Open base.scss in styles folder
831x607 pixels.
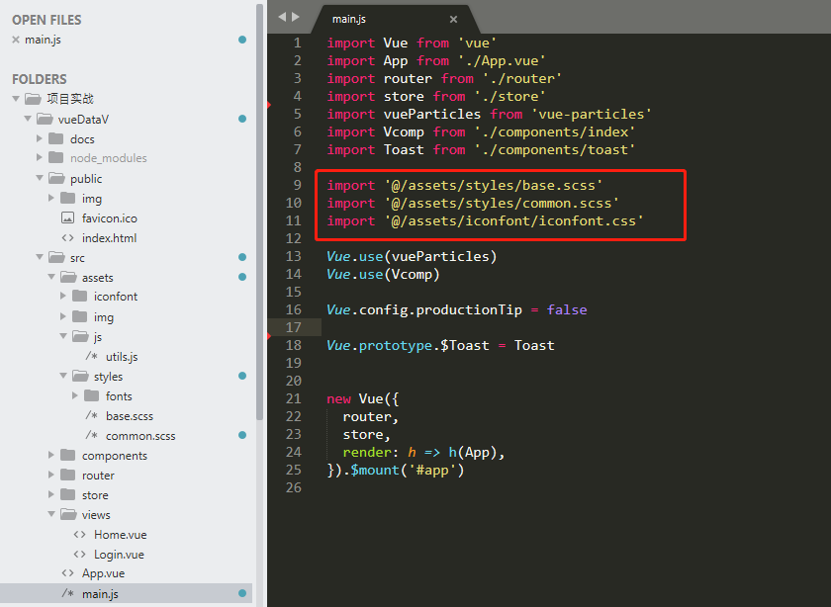click(130, 416)
